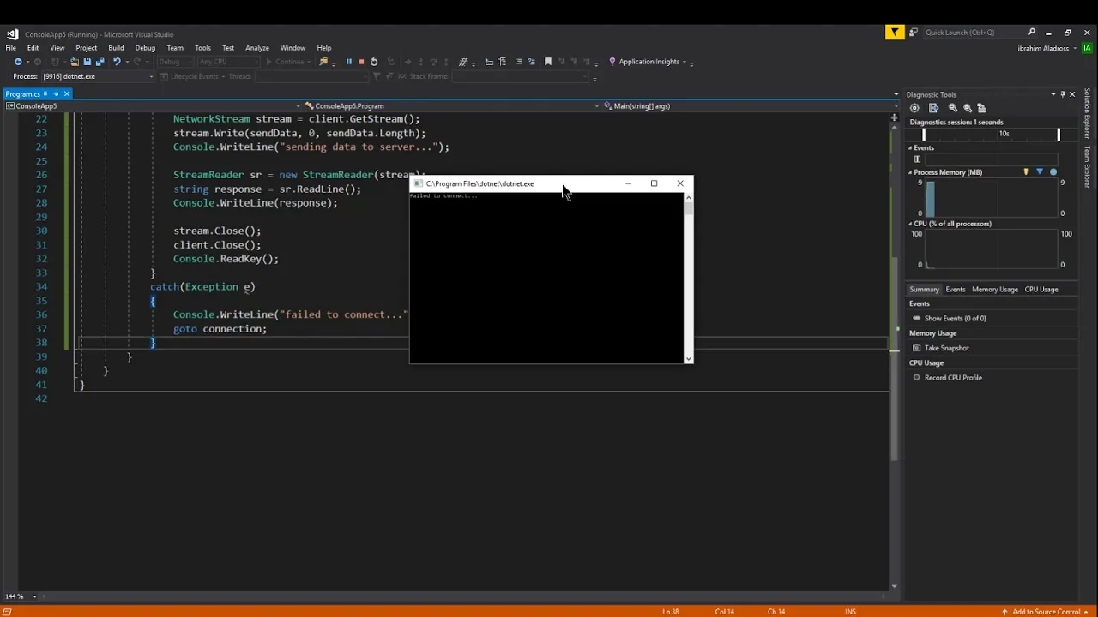The width and height of the screenshot is (1098, 617).
Task: Click the editor zoom level 144% box
Action: (x=21, y=596)
